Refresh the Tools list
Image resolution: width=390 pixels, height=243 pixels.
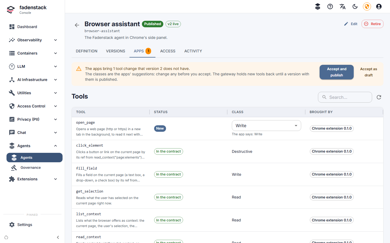pos(379,97)
